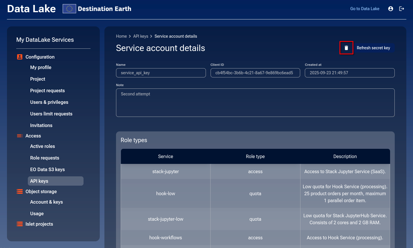413x248 pixels.
Task: Open the Go to Data Lake link
Action: coord(365,9)
